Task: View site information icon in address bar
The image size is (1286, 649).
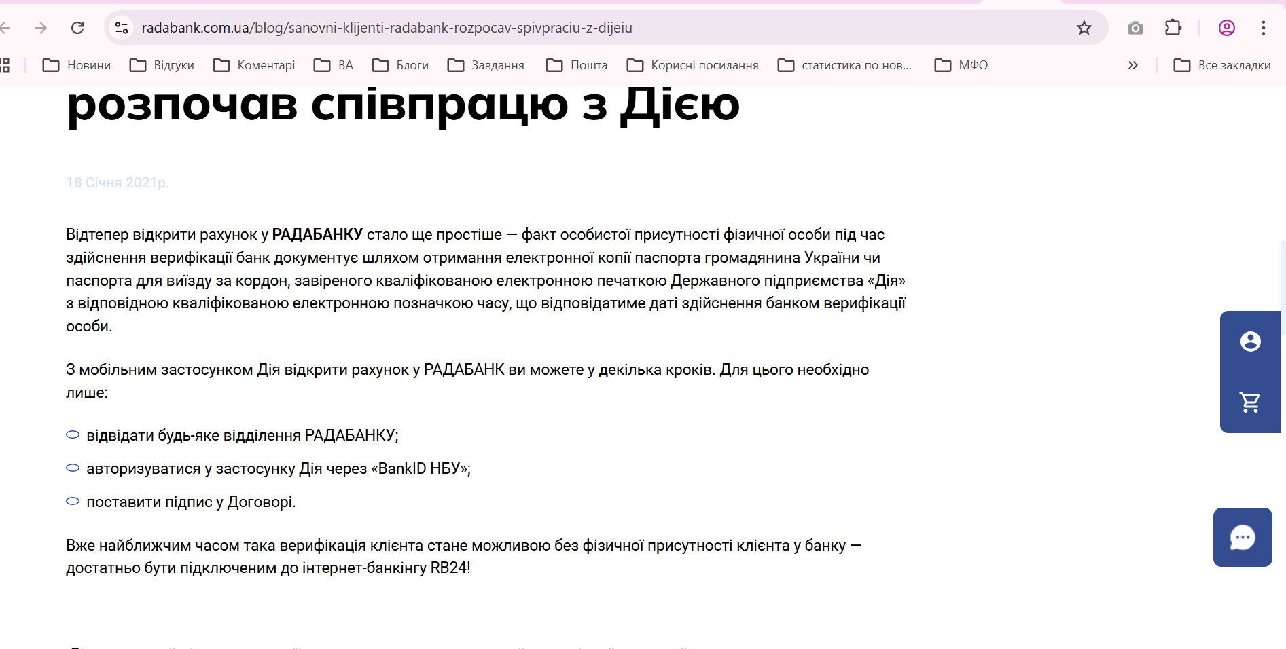Action: pos(122,28)
